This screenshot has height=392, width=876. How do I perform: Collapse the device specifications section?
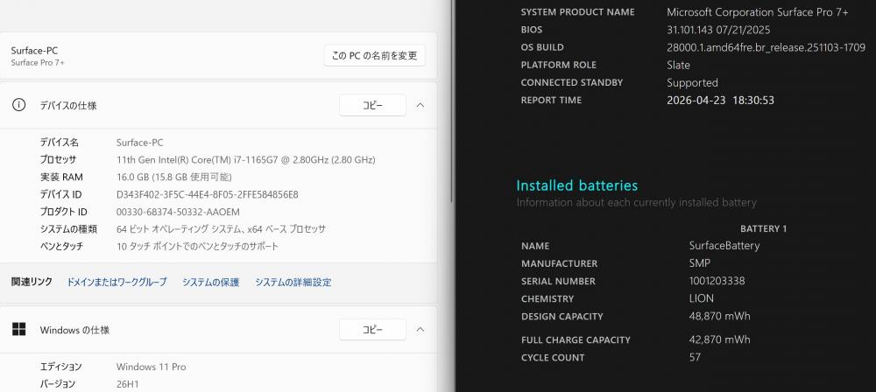tap(420, 105)
